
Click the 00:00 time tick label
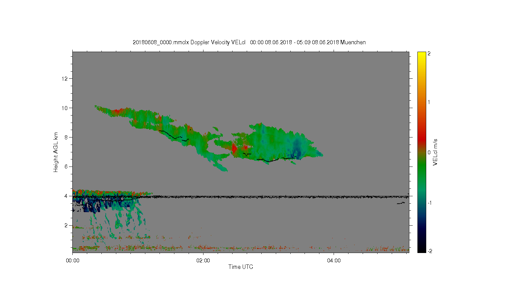[73, 260]
